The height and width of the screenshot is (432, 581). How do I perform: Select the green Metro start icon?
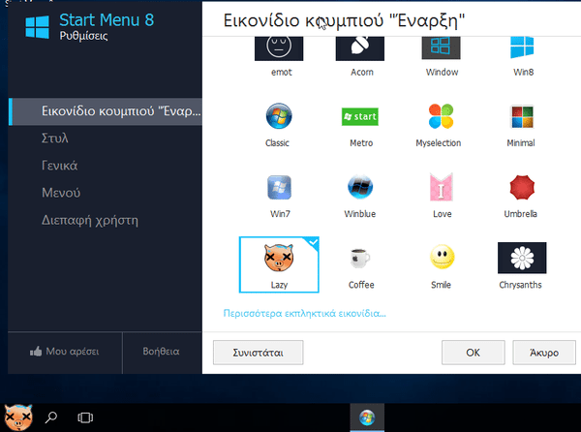(x=360, y=116)
